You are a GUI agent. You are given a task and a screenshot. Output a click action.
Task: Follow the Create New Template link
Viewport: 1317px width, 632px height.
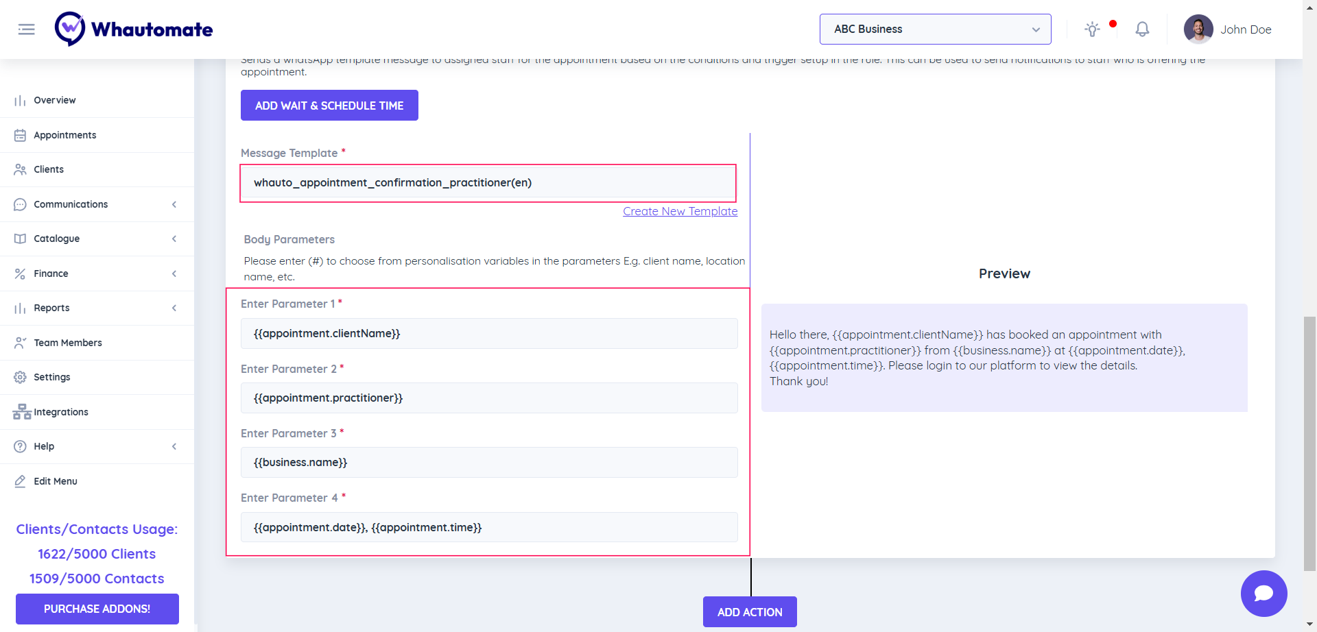point(680,211)
